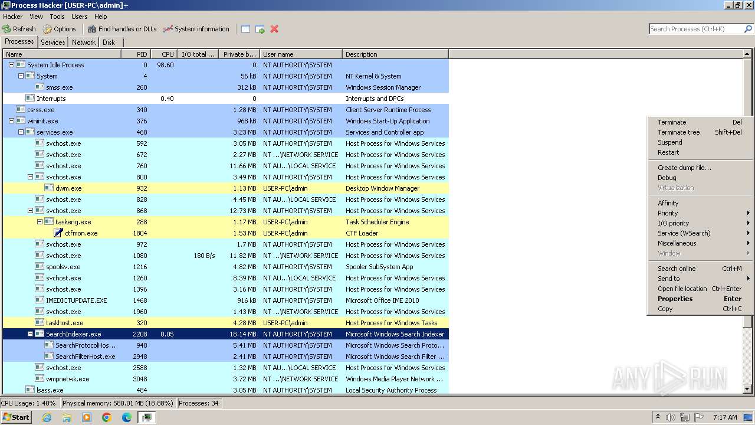Viewport: 755px width, 425px height.
Task: Open the Hacker menu
Action: coord(12,17)
